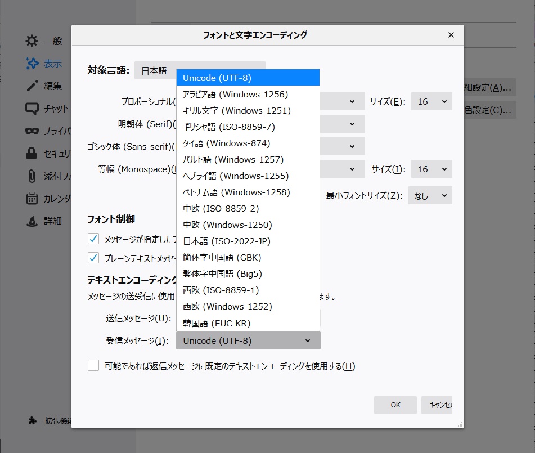Open the Calendar icon in sidebar
The width and height of the screenshot is (535, 453).
32,199
